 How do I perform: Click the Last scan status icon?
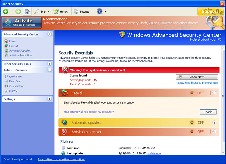point(63,148)
